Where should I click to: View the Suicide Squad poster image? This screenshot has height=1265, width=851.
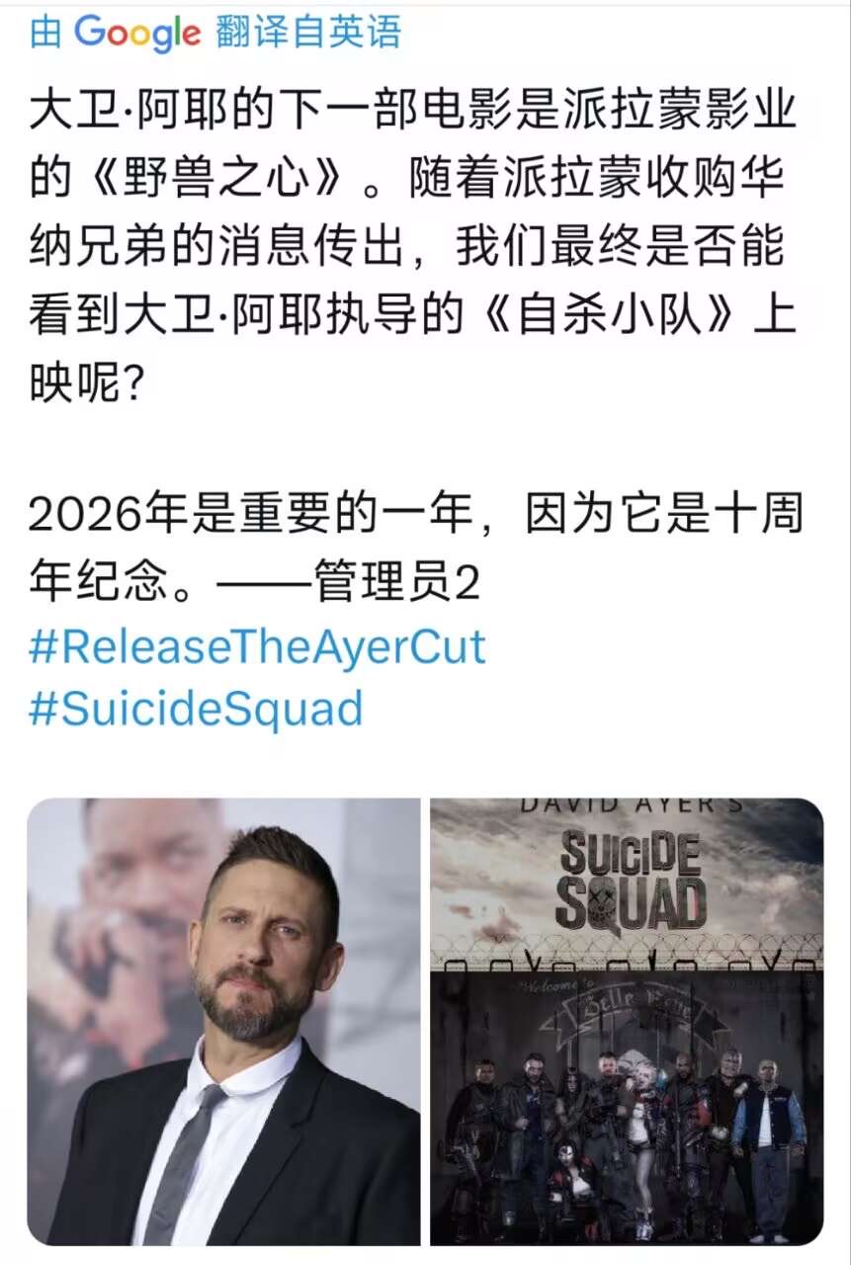pyautogui.click(x=627, y=1021)
